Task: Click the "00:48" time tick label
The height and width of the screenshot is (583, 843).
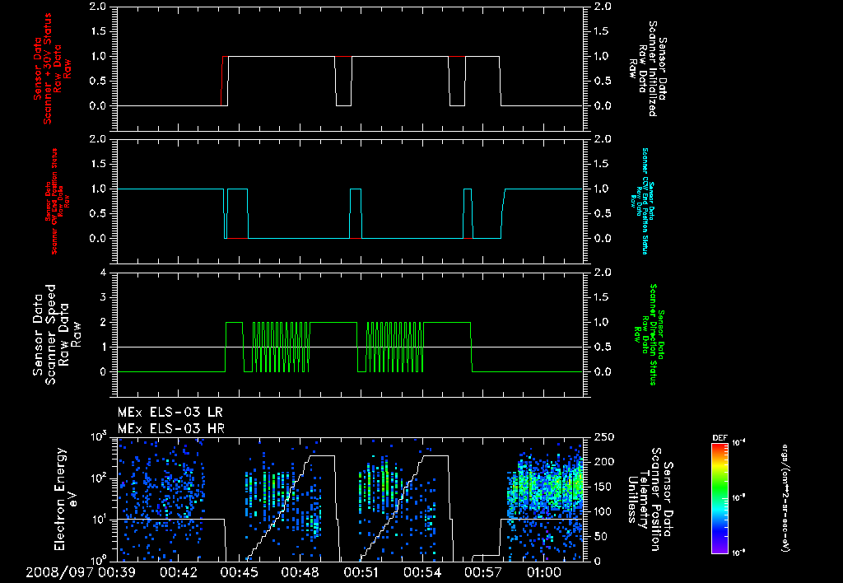Action: click(300, 572)
